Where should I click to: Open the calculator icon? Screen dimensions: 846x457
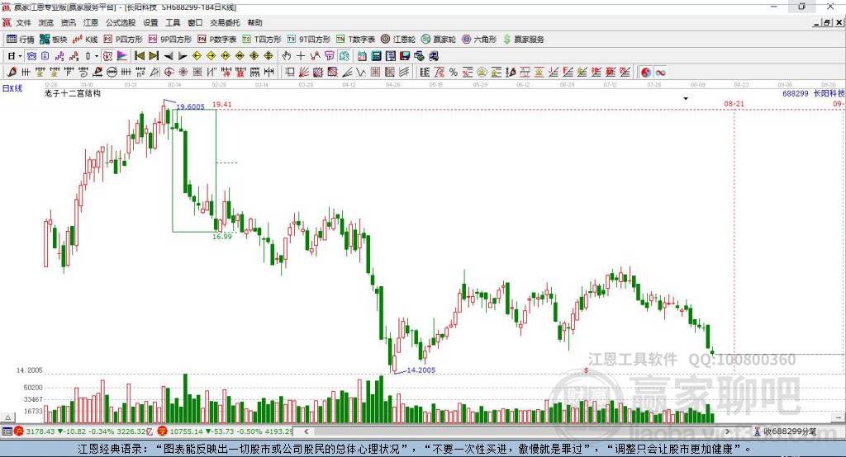tap(376, 56)
